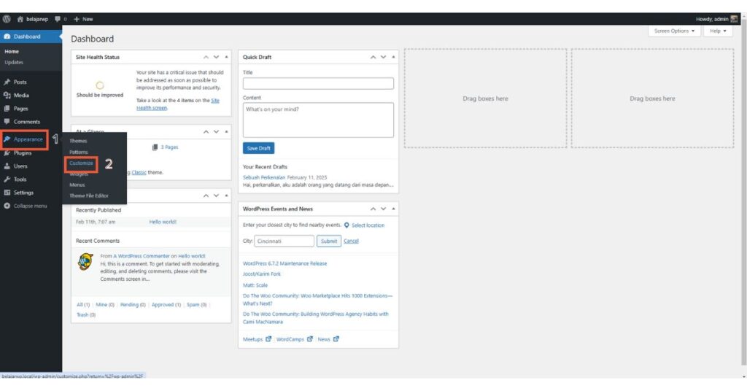
Task: Open the belajarwp site home icon
Action: (x=20, y=19)
